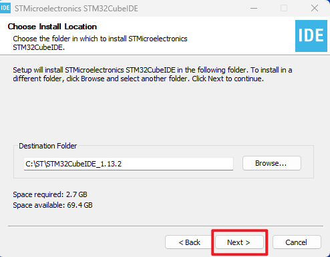Image resolution: width=330 pixels, height=257 pixels.
Task: Click the window title 'STMicroelectronics STM32CubeIDE'
Action: click(76, 9)
